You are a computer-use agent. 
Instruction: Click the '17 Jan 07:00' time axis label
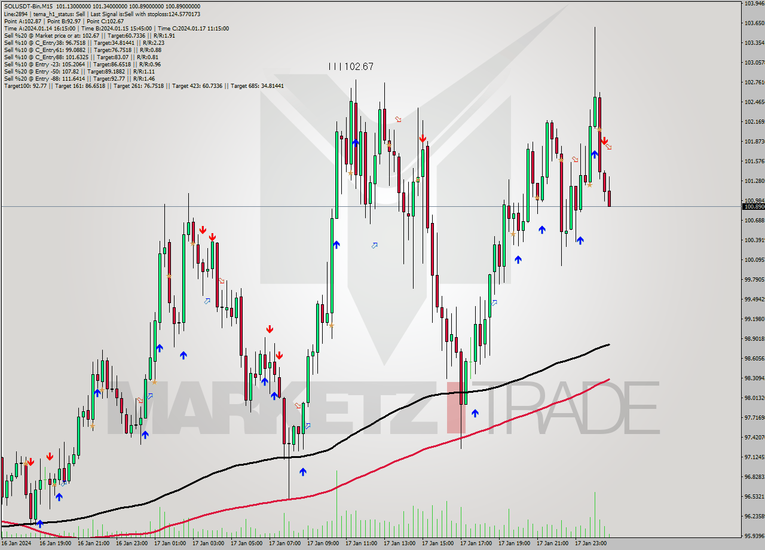point(284,543)
